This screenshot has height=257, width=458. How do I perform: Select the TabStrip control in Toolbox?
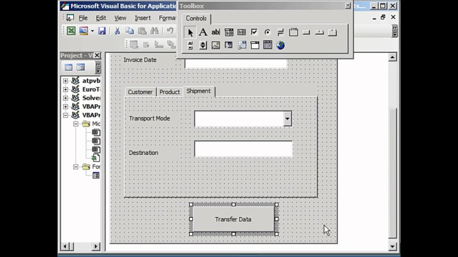[319, 32]
